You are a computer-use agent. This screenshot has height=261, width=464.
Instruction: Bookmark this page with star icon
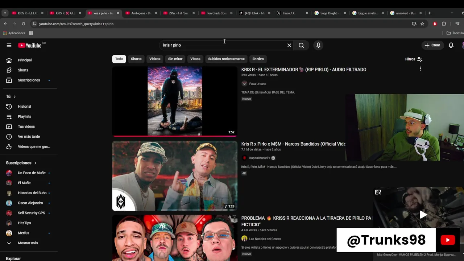tap(422, 24)
